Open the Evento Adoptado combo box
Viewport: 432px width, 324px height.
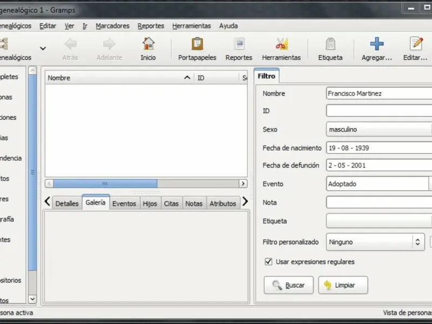click(379, 184)
